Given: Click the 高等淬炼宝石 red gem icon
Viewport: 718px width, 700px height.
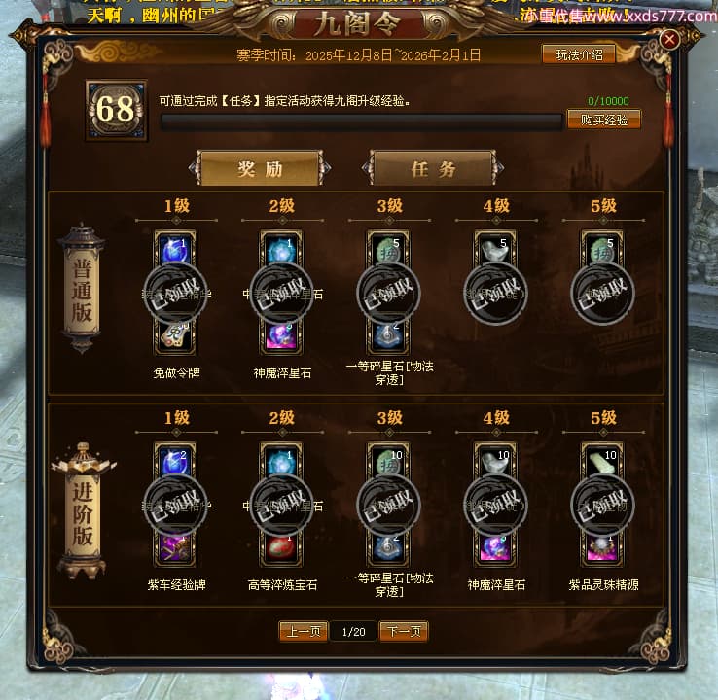Looking at the screenshot, I should click(x=281, y=549).
